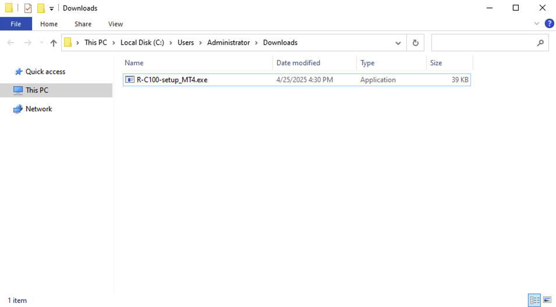556x307 pixels.
Task: Refresh the Downloads folder
Action: click(x=415, y=43)
